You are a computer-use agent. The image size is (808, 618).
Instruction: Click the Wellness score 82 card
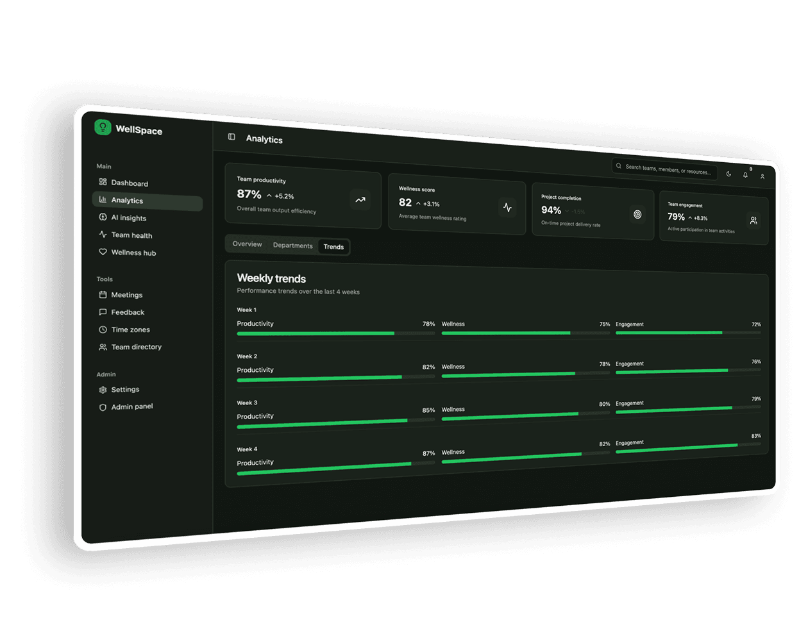457,204
